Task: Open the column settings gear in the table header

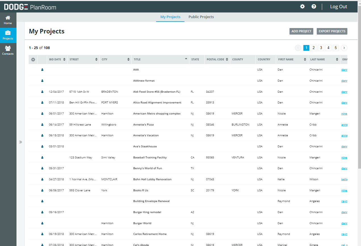Action: (x=33, y=60)
